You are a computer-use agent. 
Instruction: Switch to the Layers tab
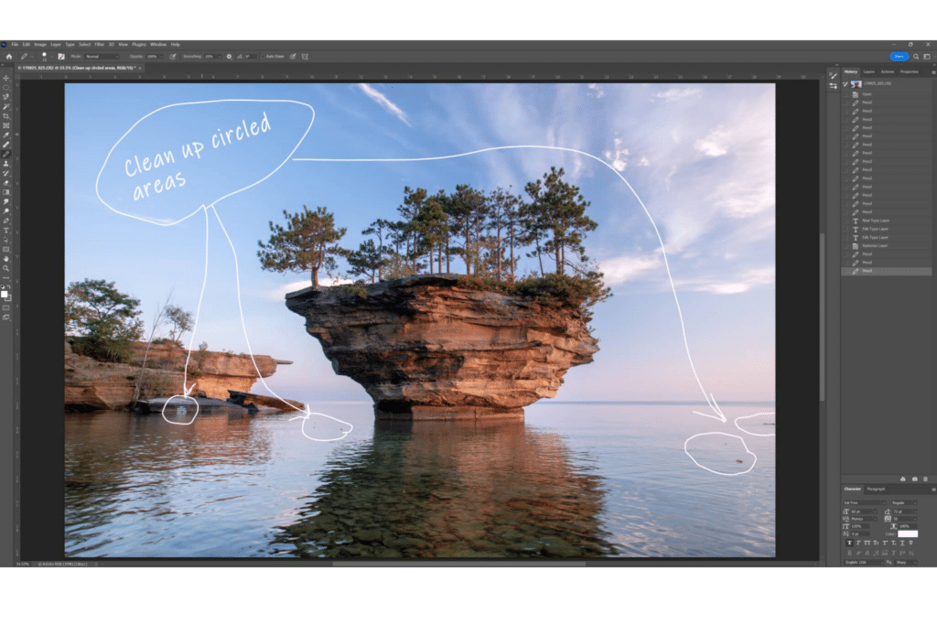[x=868, y=70]
